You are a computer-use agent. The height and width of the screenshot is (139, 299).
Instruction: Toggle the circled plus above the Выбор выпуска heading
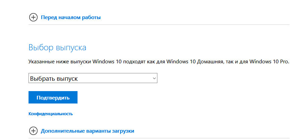[33, 17]
